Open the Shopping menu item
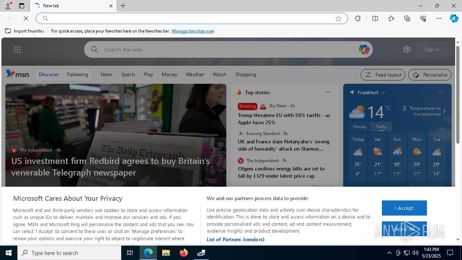 coord(245,74)
